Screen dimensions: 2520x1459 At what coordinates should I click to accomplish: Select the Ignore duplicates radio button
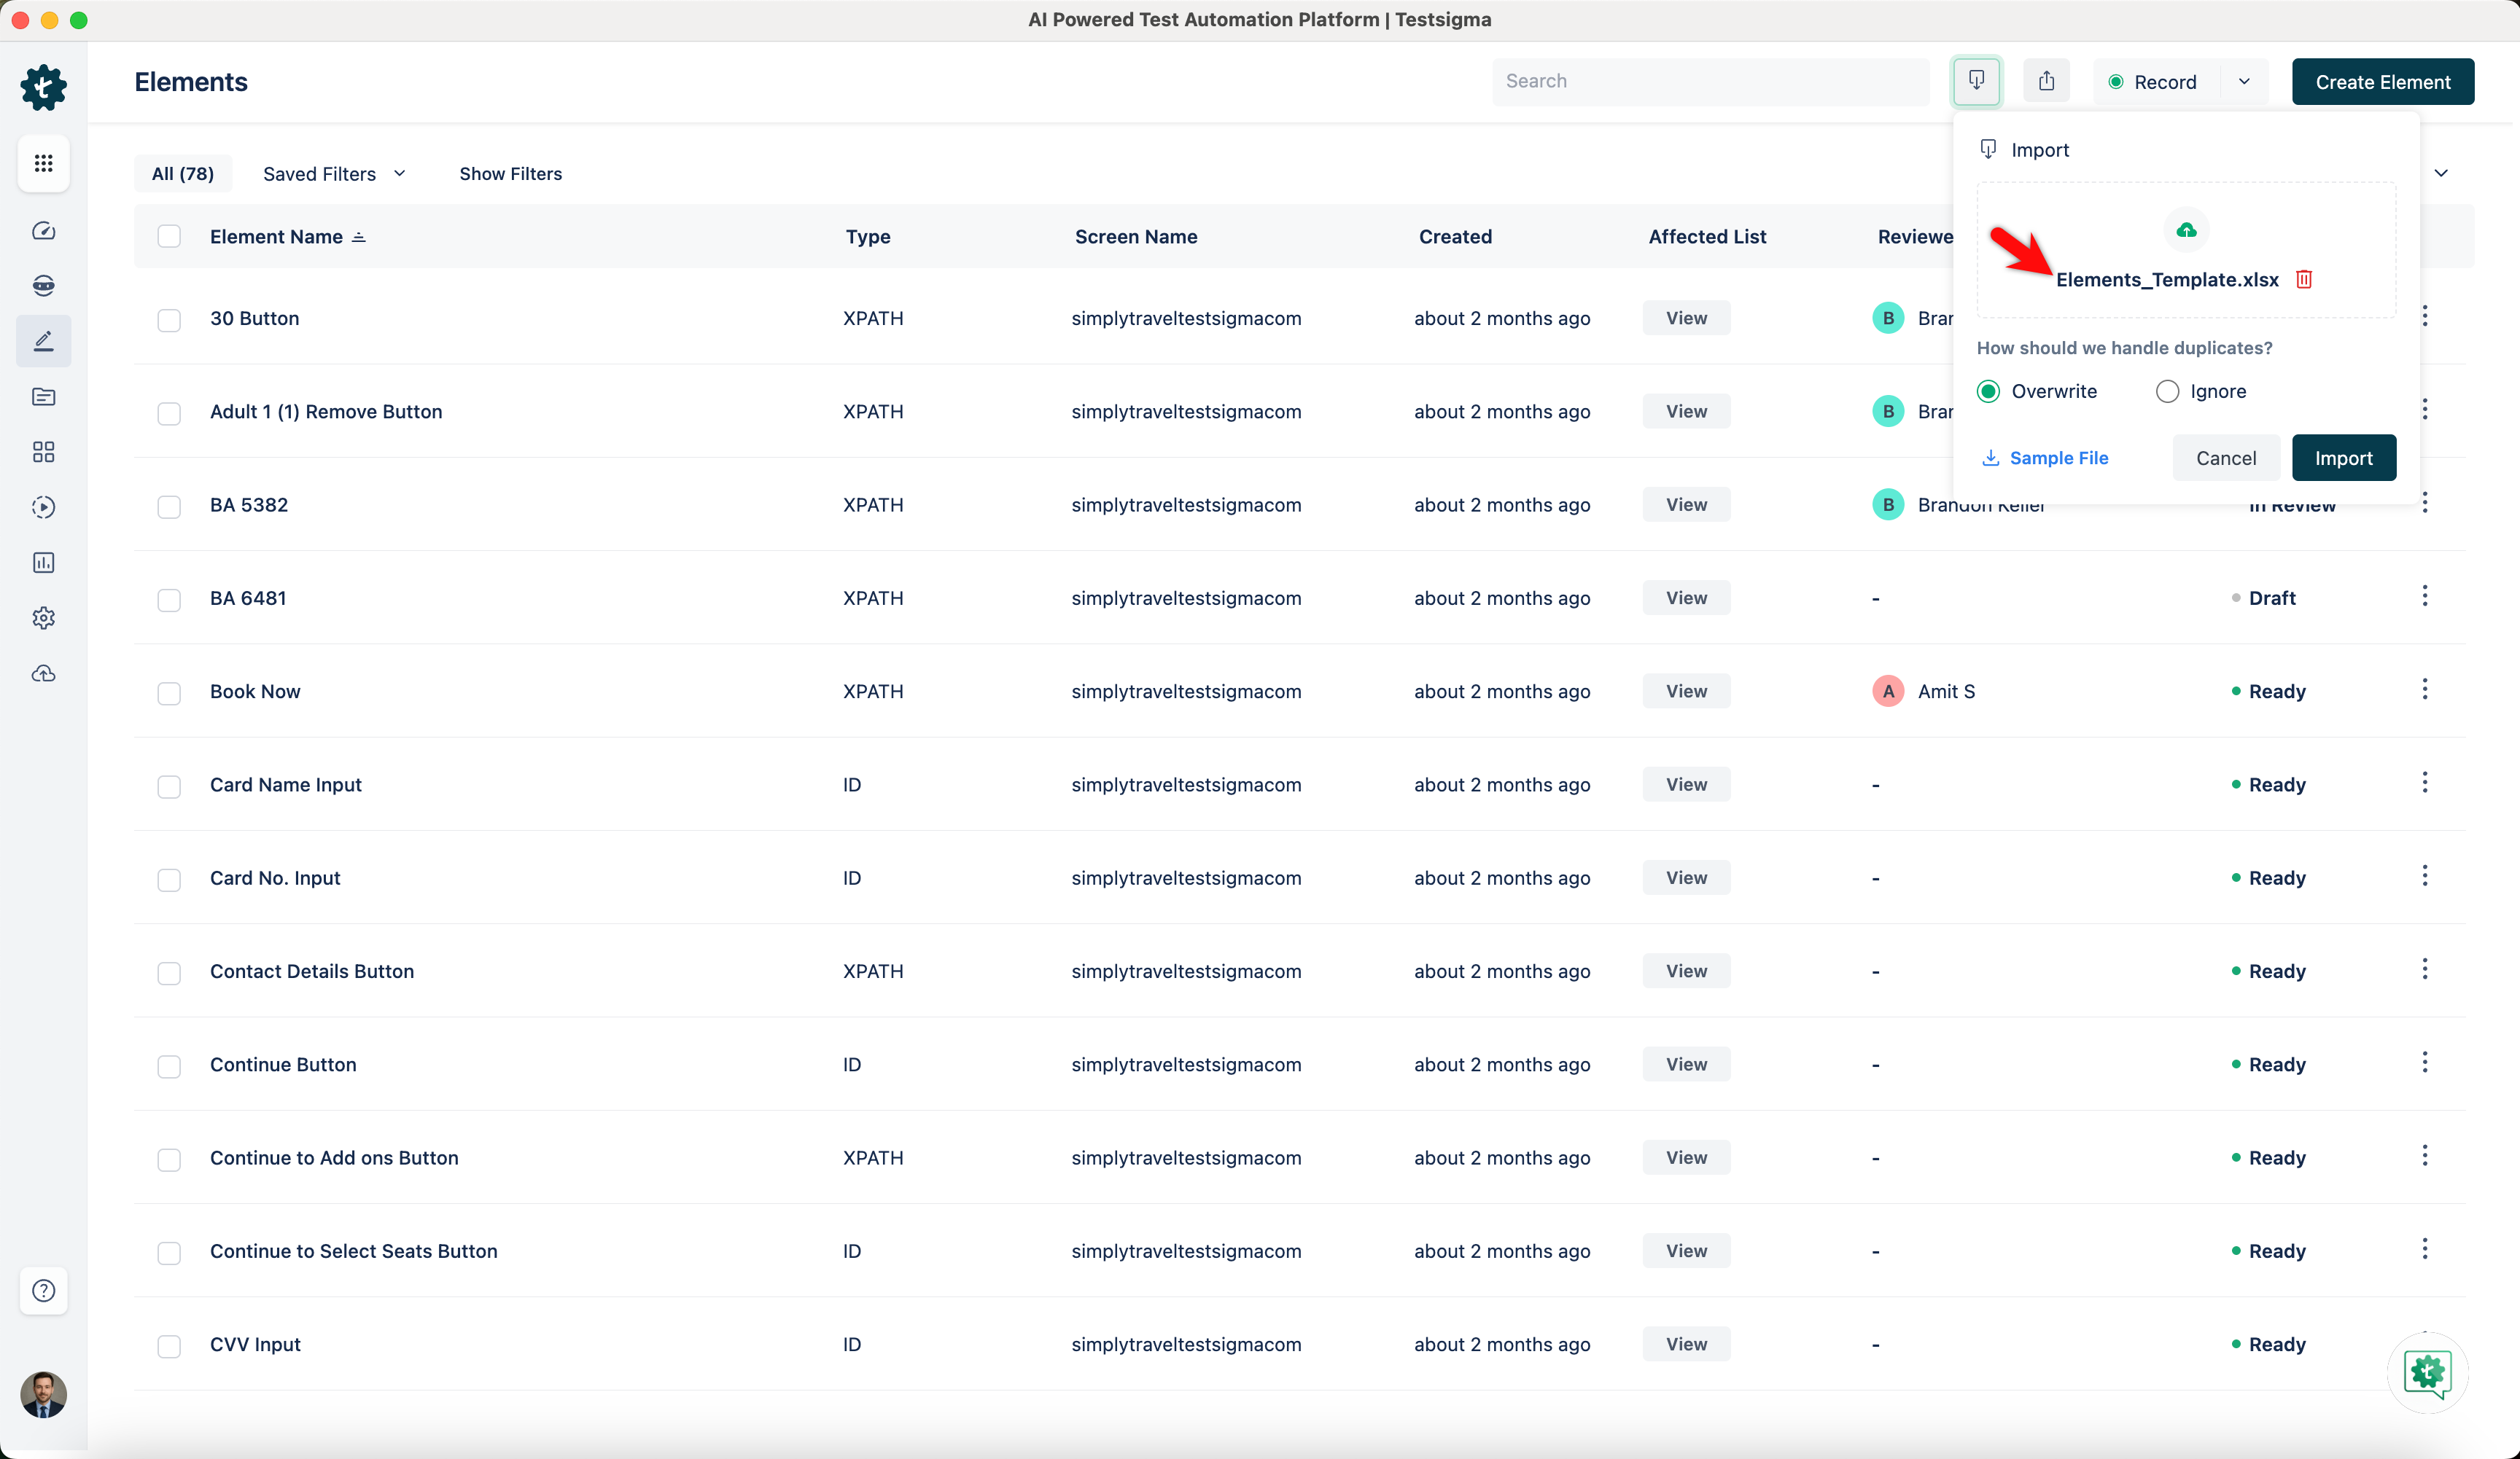(2167, 392)
